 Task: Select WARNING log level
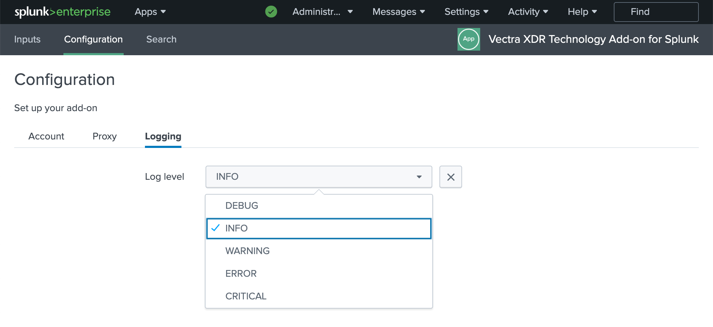point(247,251)
